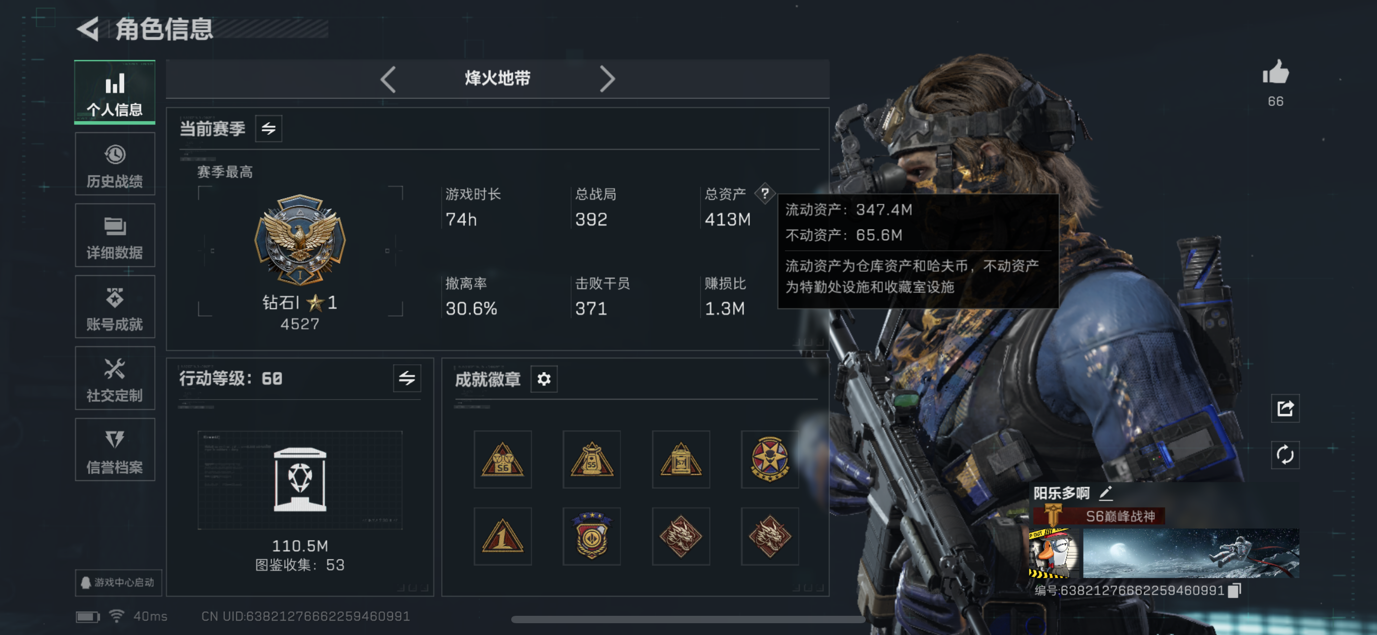
Task: Click the question mark beside 总资产
Action: tap(764, 193)
